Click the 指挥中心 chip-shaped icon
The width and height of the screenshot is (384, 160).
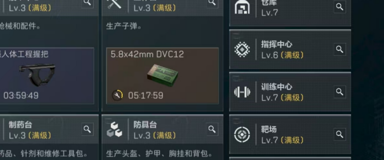(242, 50)
